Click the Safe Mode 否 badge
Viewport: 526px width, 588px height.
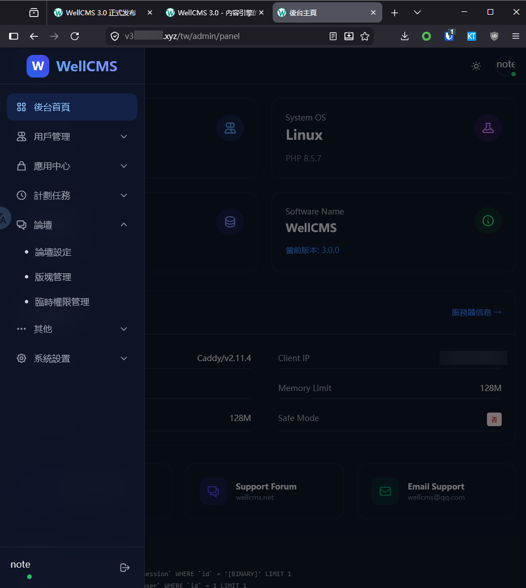pos(494,419)
